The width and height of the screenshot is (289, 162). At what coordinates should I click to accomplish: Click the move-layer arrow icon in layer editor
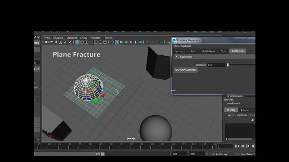coord(253,120)
